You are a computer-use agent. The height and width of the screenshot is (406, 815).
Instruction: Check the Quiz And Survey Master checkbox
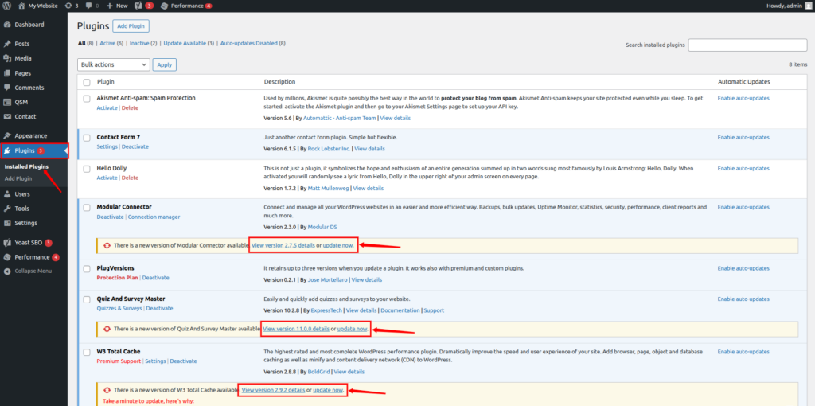[x=87, y=299]
